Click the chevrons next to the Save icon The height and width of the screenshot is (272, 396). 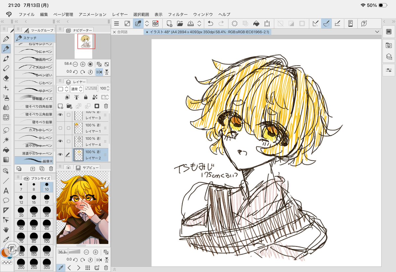199,23
